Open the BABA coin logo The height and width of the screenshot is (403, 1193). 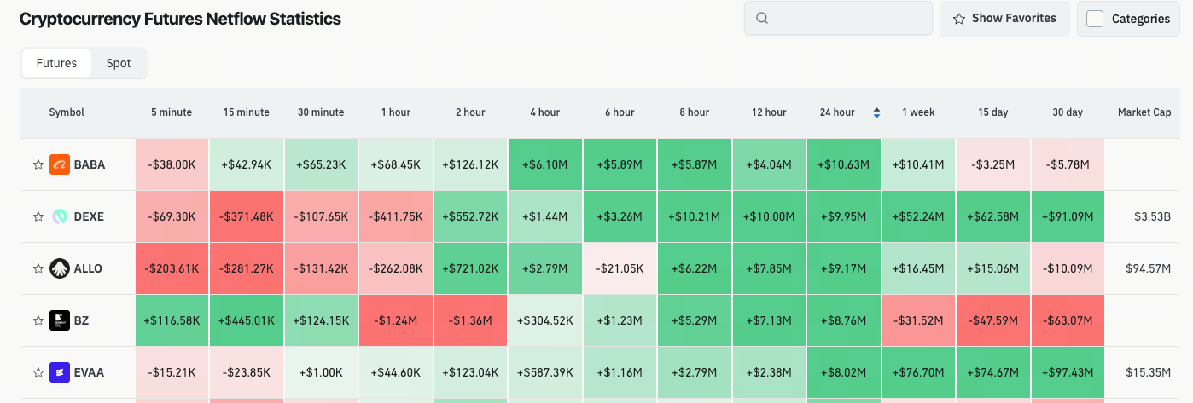click(59, 164)
